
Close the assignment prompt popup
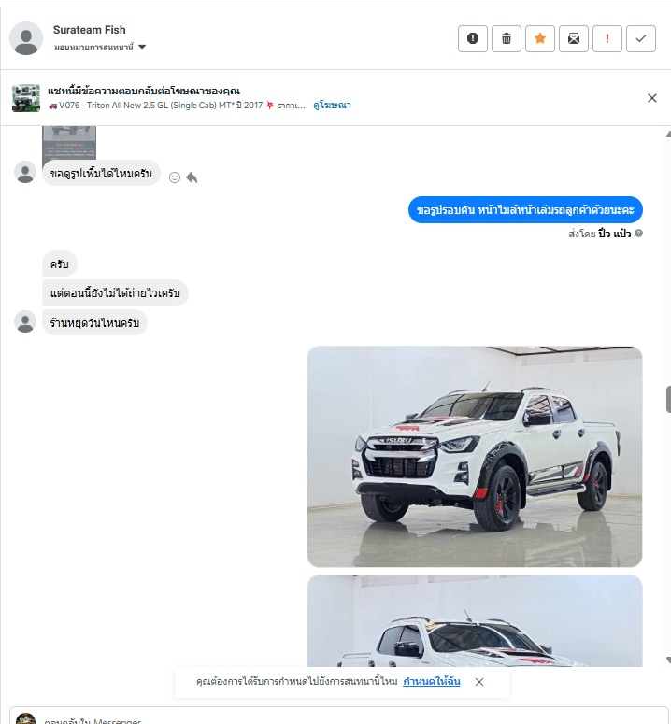click(479, 682)
